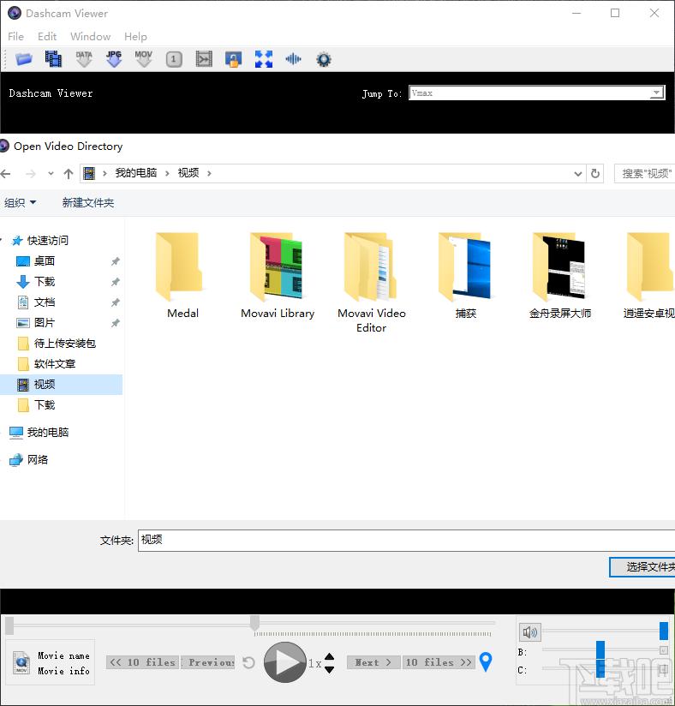Click the filmstrip video toolbar icon
Viewport: 675px width, 706px height.
pyautogui.click(x=53, y=59)
